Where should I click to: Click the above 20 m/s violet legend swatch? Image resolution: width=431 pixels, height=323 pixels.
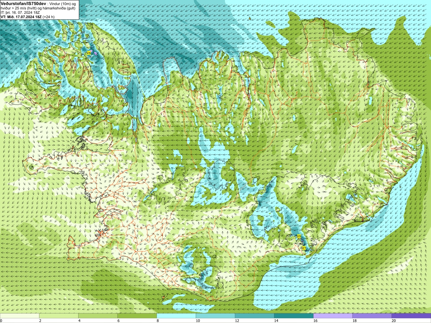click(x=411, y=316)
